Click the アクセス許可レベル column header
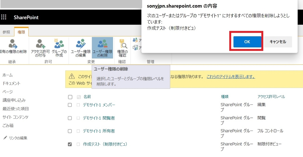The image size is (303, 157). [x=271, y=97]
